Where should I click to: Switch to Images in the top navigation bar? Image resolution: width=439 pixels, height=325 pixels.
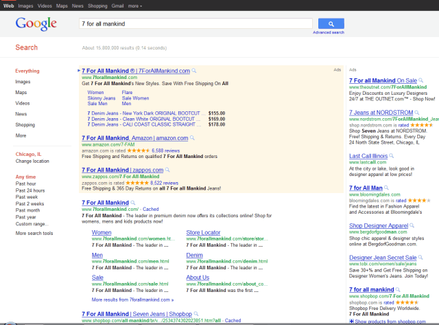(25, 5)
